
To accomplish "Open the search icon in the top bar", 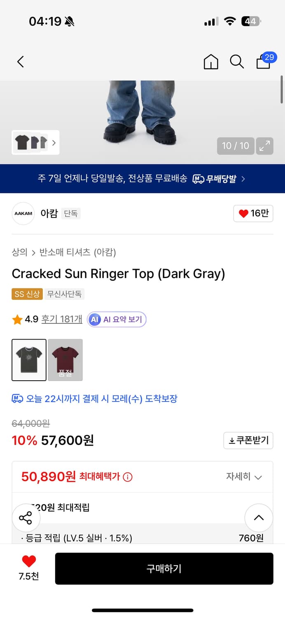I will click(237, 61).
